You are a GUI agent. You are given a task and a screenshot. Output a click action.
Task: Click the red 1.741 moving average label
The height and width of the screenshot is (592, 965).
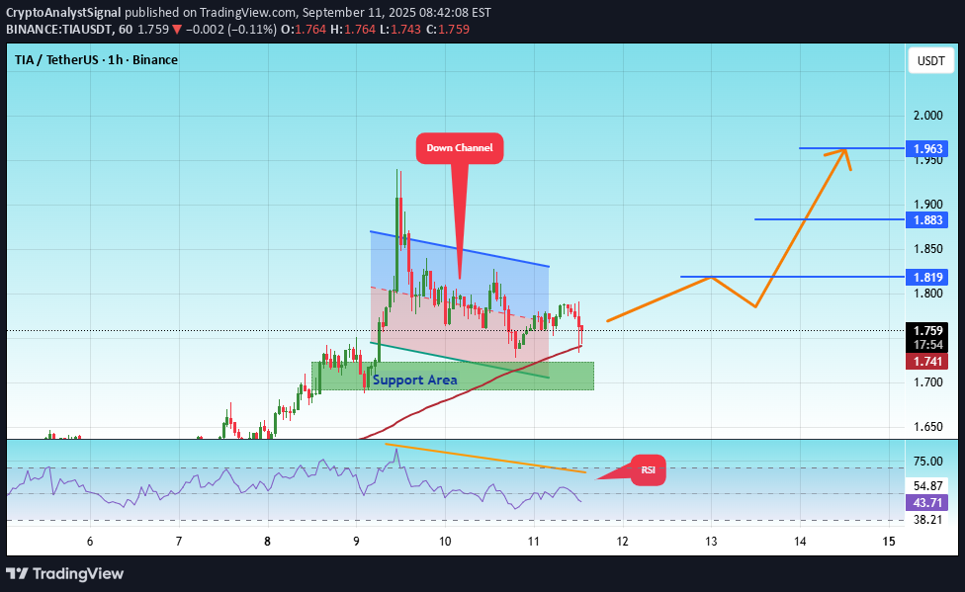(x=927, y=362)
